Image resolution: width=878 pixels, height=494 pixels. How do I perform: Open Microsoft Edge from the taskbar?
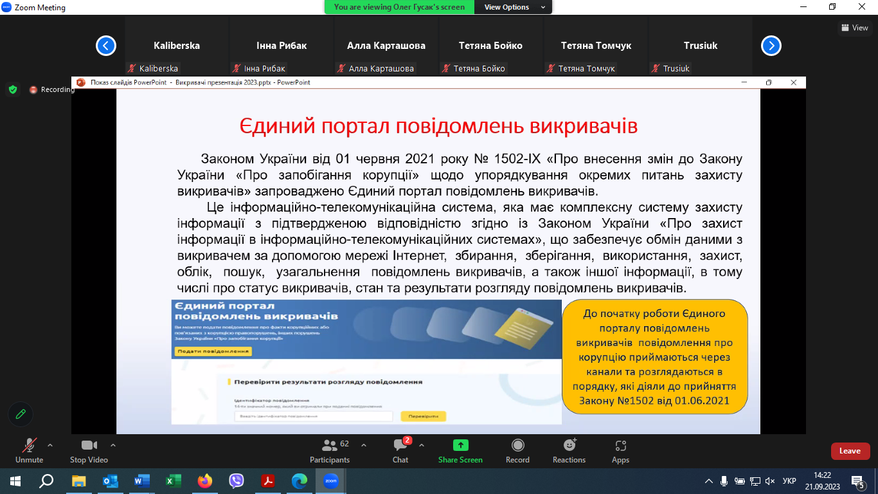tap(299, 480)
